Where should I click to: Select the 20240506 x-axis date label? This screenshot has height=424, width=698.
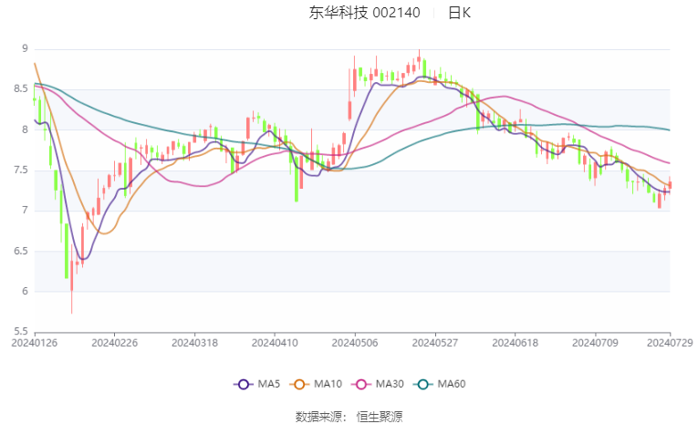(355, 343)
